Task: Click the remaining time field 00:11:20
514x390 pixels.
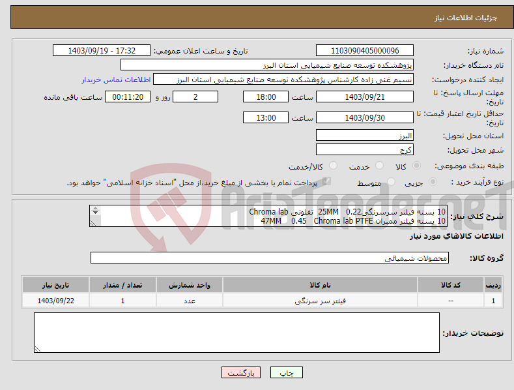Action: pyautogui.click(x=128, y=97)
